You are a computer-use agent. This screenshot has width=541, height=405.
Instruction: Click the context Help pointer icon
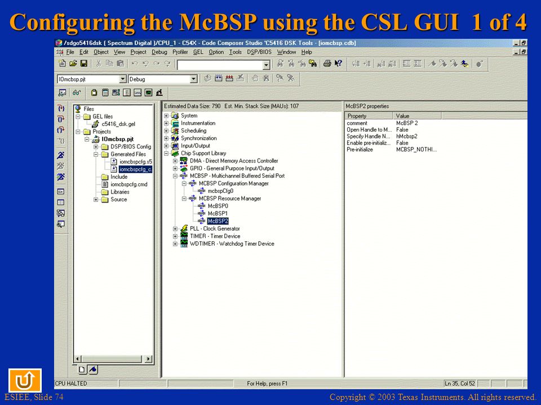pos(338,64)
